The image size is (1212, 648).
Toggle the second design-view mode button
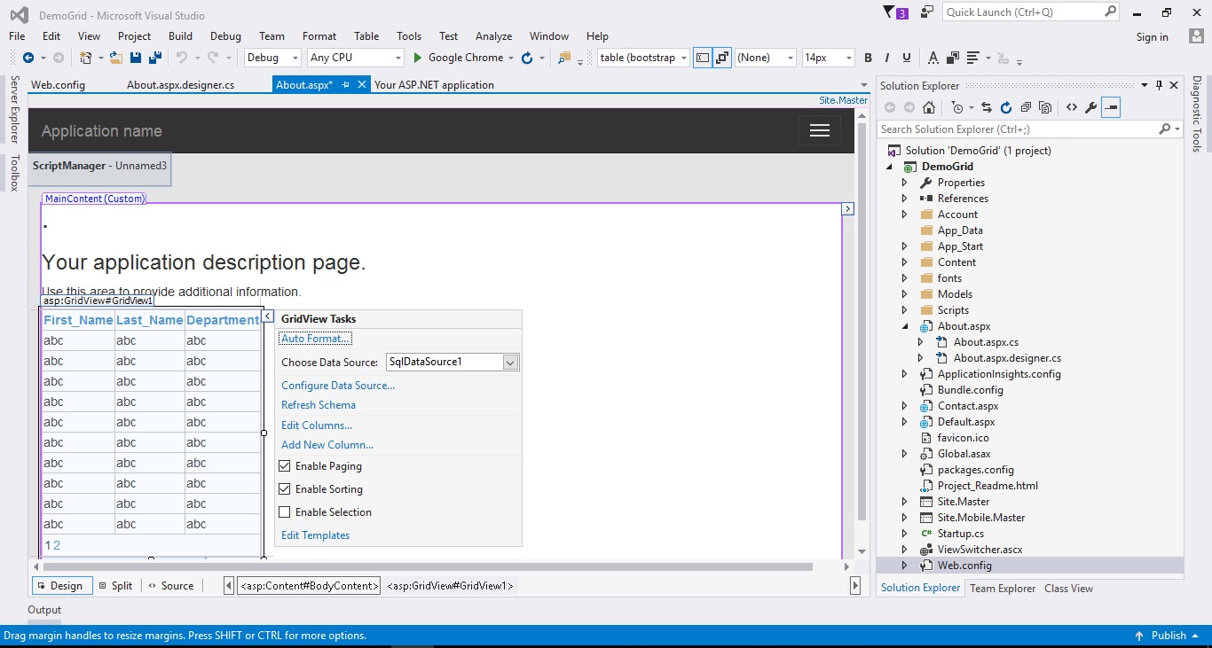coord(722,58)
